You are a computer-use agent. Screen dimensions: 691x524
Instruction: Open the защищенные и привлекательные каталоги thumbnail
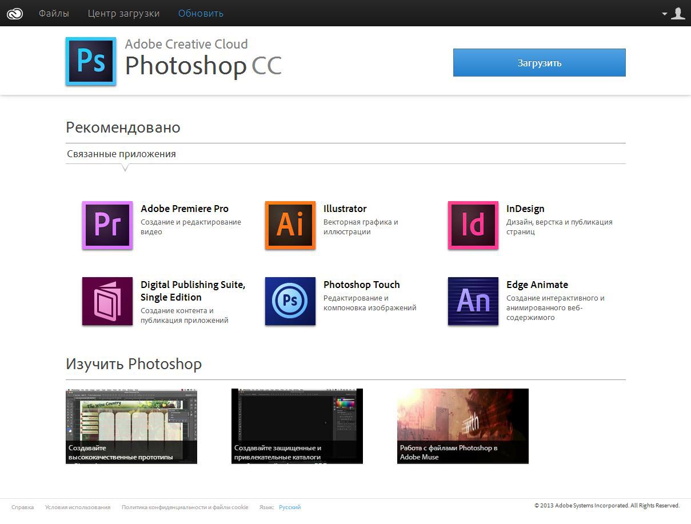[297, 426]
